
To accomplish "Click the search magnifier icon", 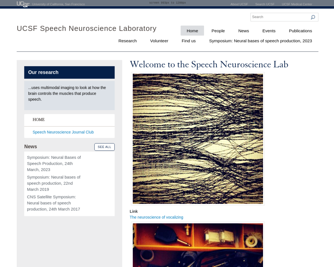I will click(x=313, y=17).
